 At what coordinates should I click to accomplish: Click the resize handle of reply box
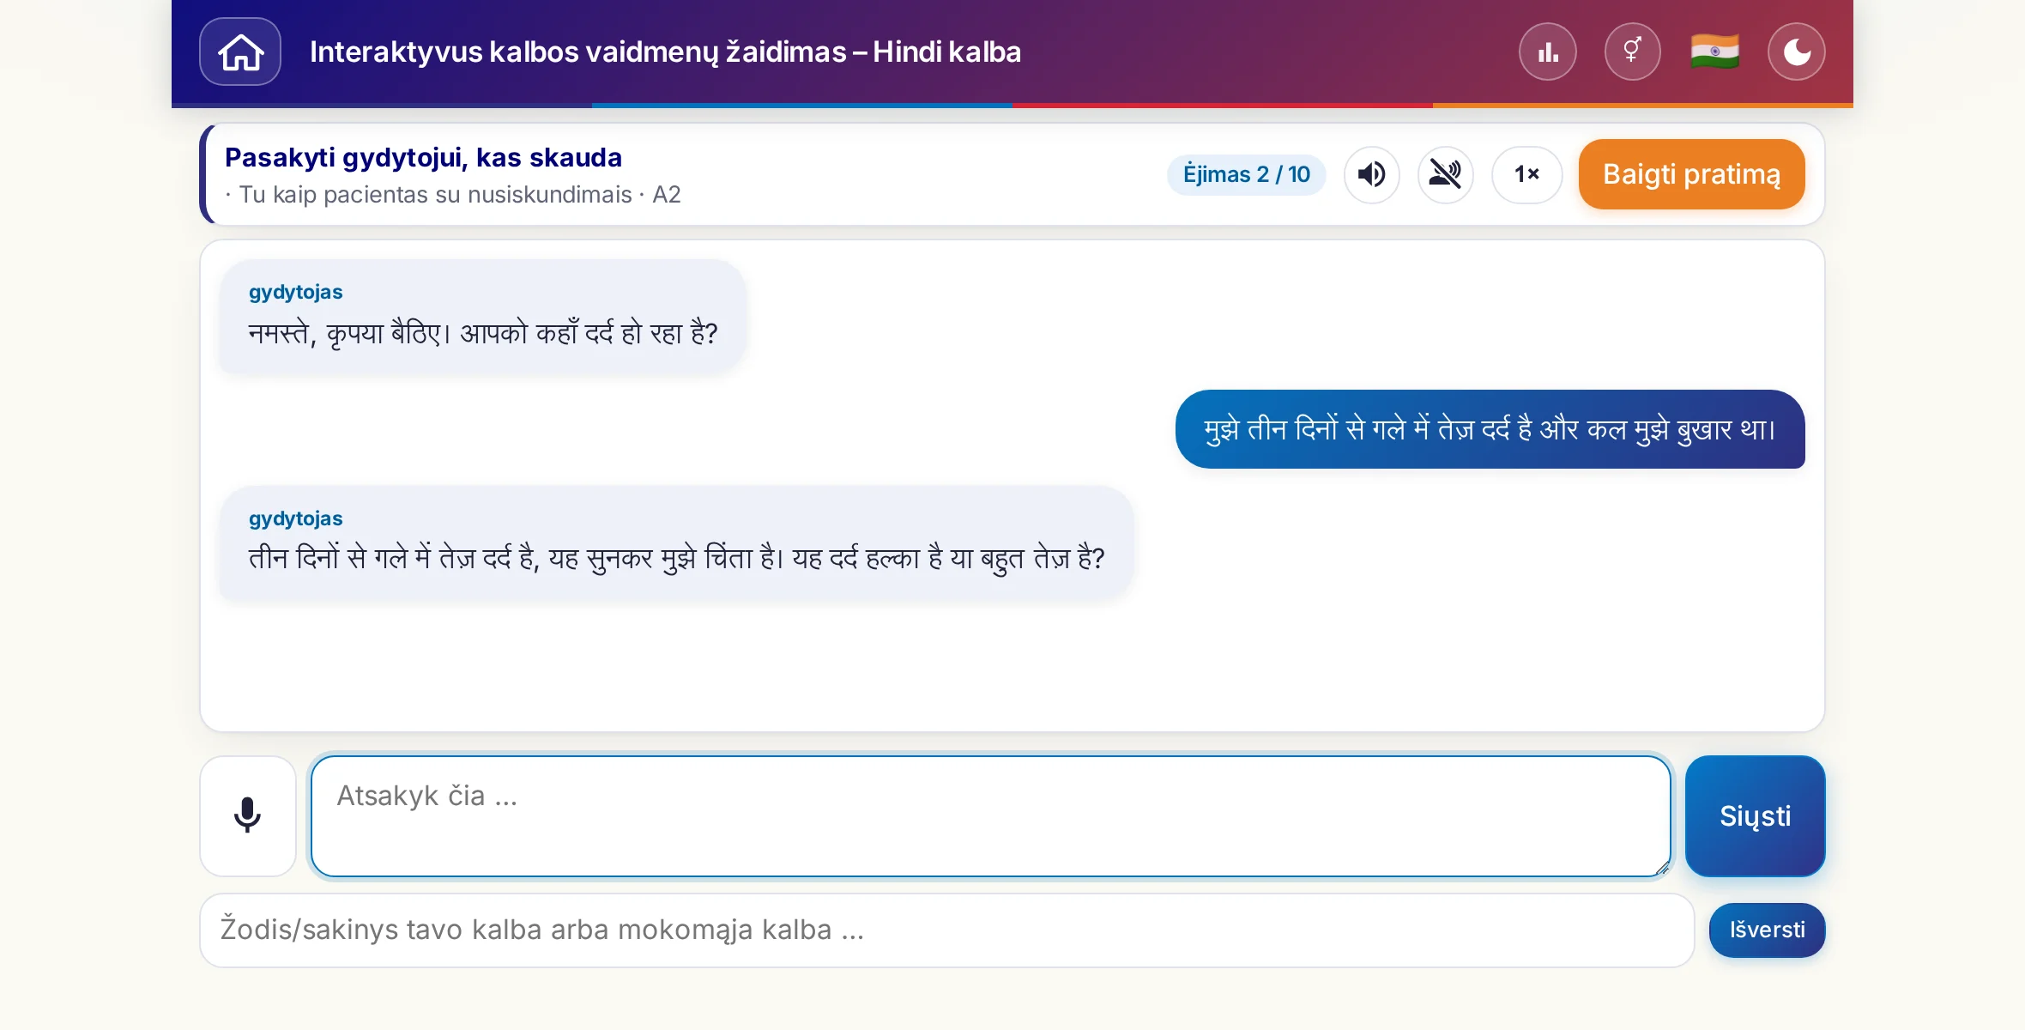pyautogui.click(x=1662, y=868)
